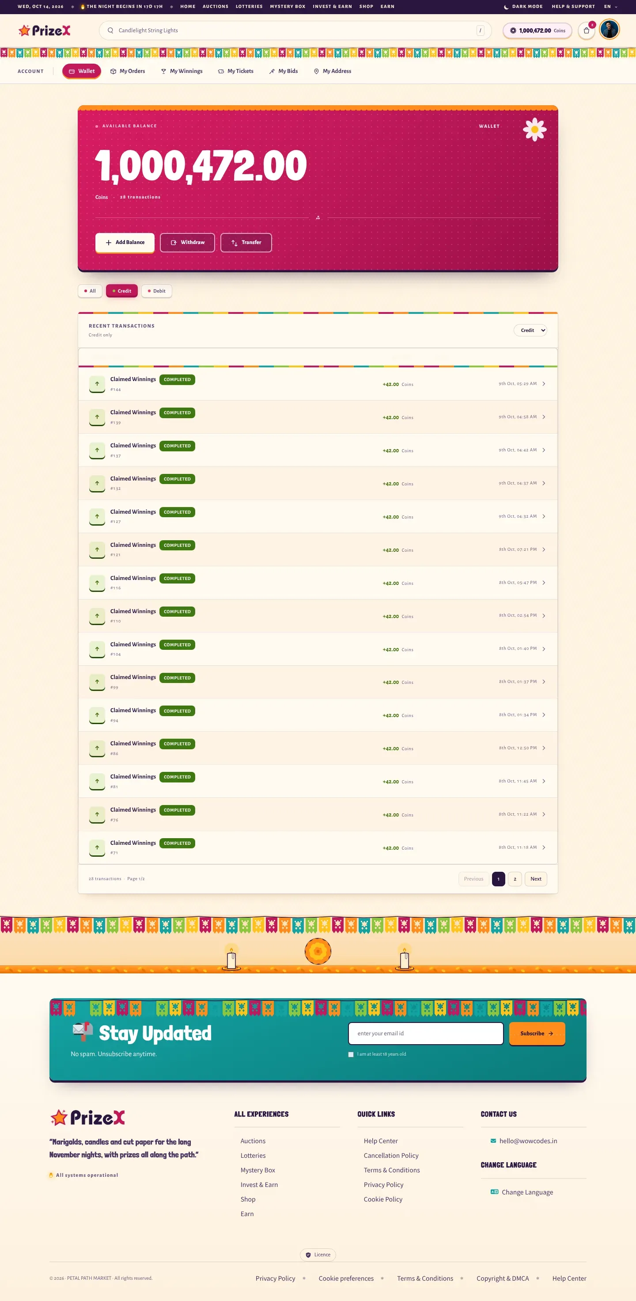The image size is (636, 1301).
Task: Open Invest & Earn top menu
Action: 332,7
